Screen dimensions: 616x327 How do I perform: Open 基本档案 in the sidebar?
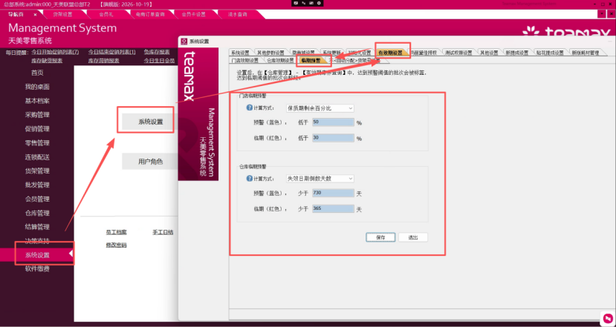click(37, 101)
